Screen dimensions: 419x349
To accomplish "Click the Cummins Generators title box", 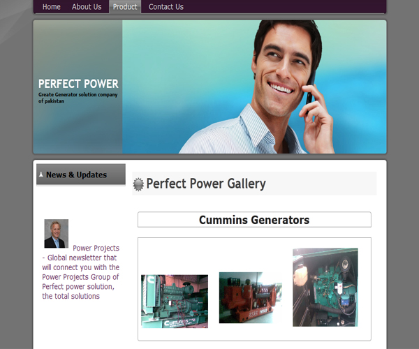I will click(254, 219).
